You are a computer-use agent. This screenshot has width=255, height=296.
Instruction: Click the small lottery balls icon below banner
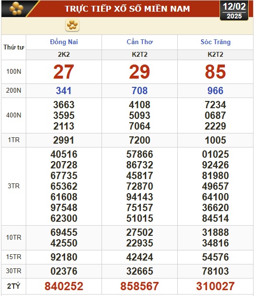pos(72,25)
